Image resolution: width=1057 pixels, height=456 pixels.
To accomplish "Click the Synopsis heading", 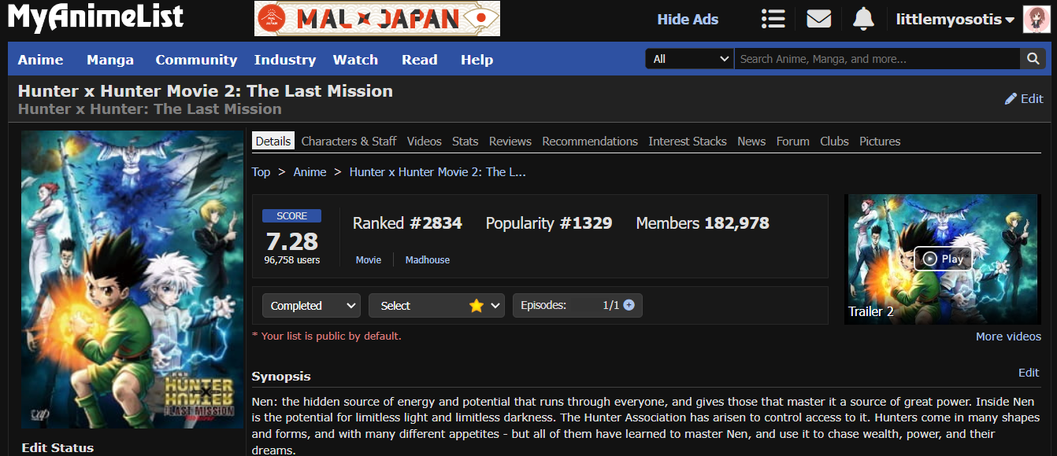I will pos(281,377).
